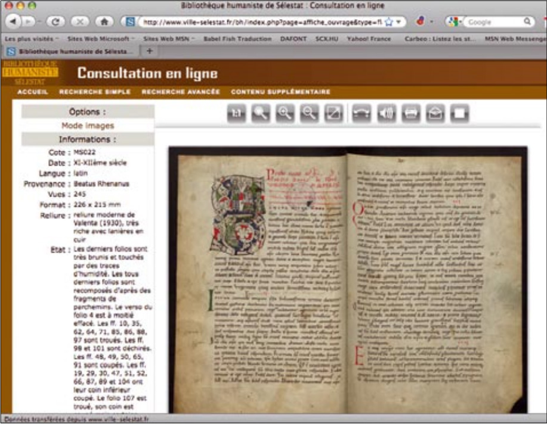Zoom in on the manuscript with the plus magnifier
Image resolution: width=547 pixels, height=424 pixels.
coord(285,113)
